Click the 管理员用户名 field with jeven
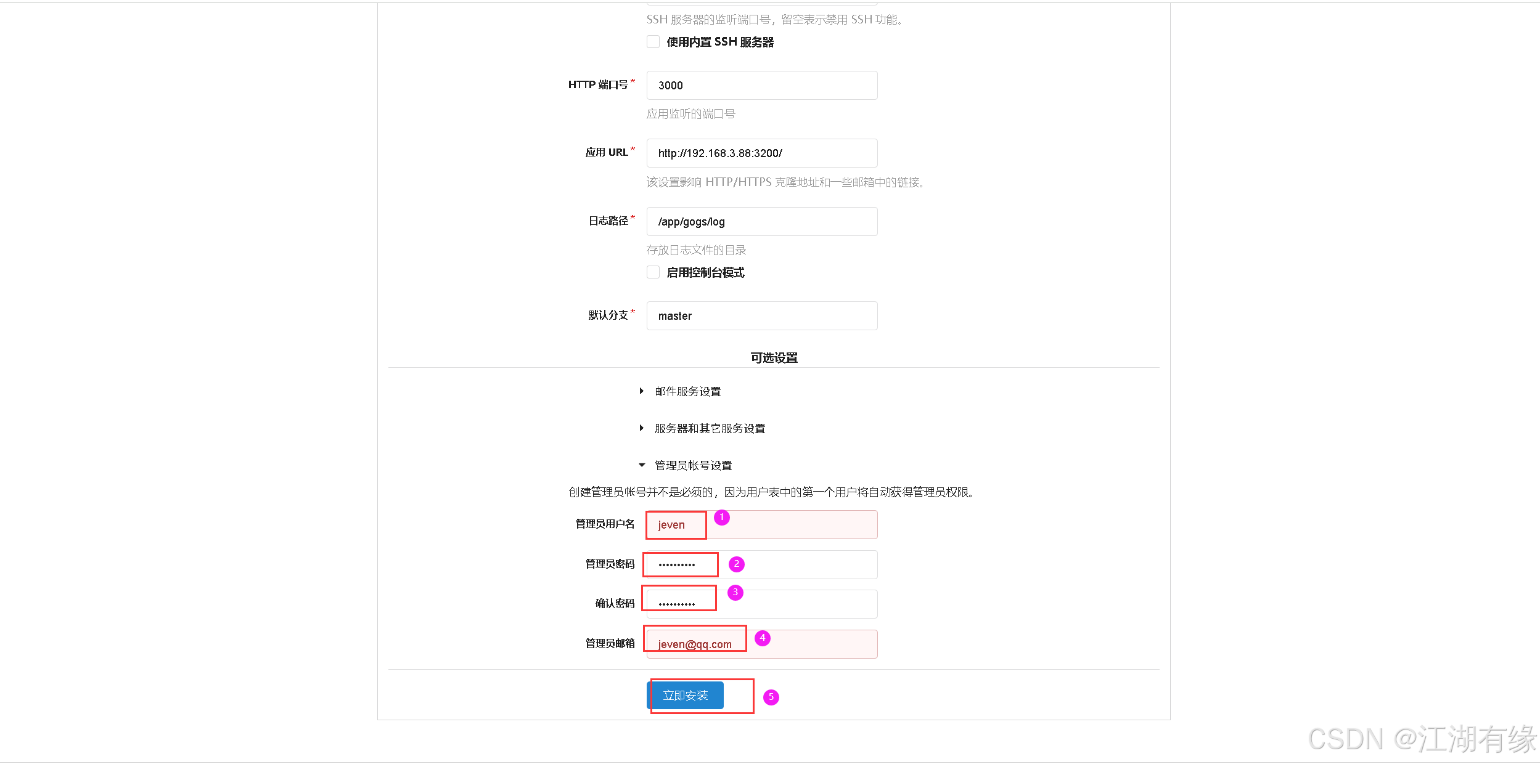 762,524
